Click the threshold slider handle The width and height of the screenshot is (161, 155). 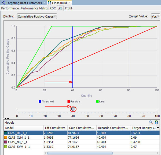pyautogui.click(x=73, y=109)
